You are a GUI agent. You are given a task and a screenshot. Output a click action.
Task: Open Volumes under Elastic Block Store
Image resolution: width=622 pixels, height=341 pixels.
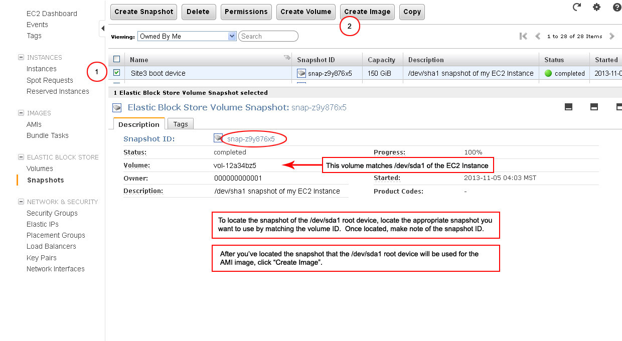[40, 168]
